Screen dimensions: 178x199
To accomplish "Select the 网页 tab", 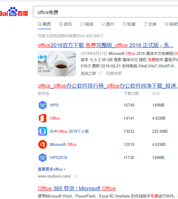I will 44,24.
